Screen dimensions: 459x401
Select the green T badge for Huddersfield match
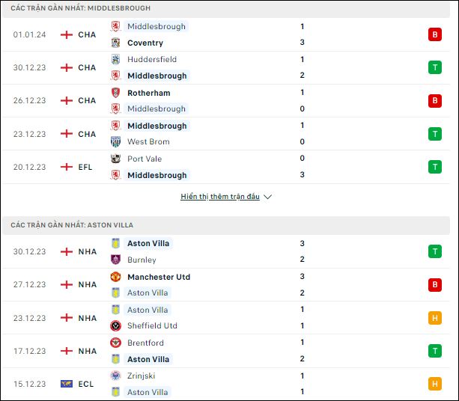click(x=435, y=67)
